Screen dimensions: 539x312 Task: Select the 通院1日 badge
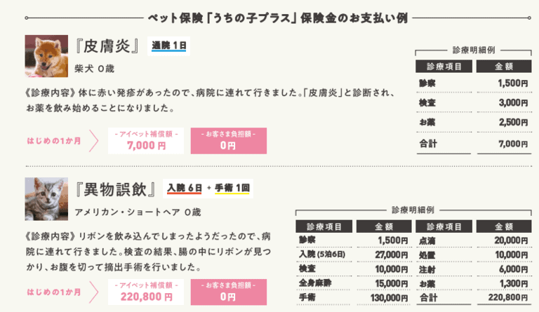tap(170, 46)
